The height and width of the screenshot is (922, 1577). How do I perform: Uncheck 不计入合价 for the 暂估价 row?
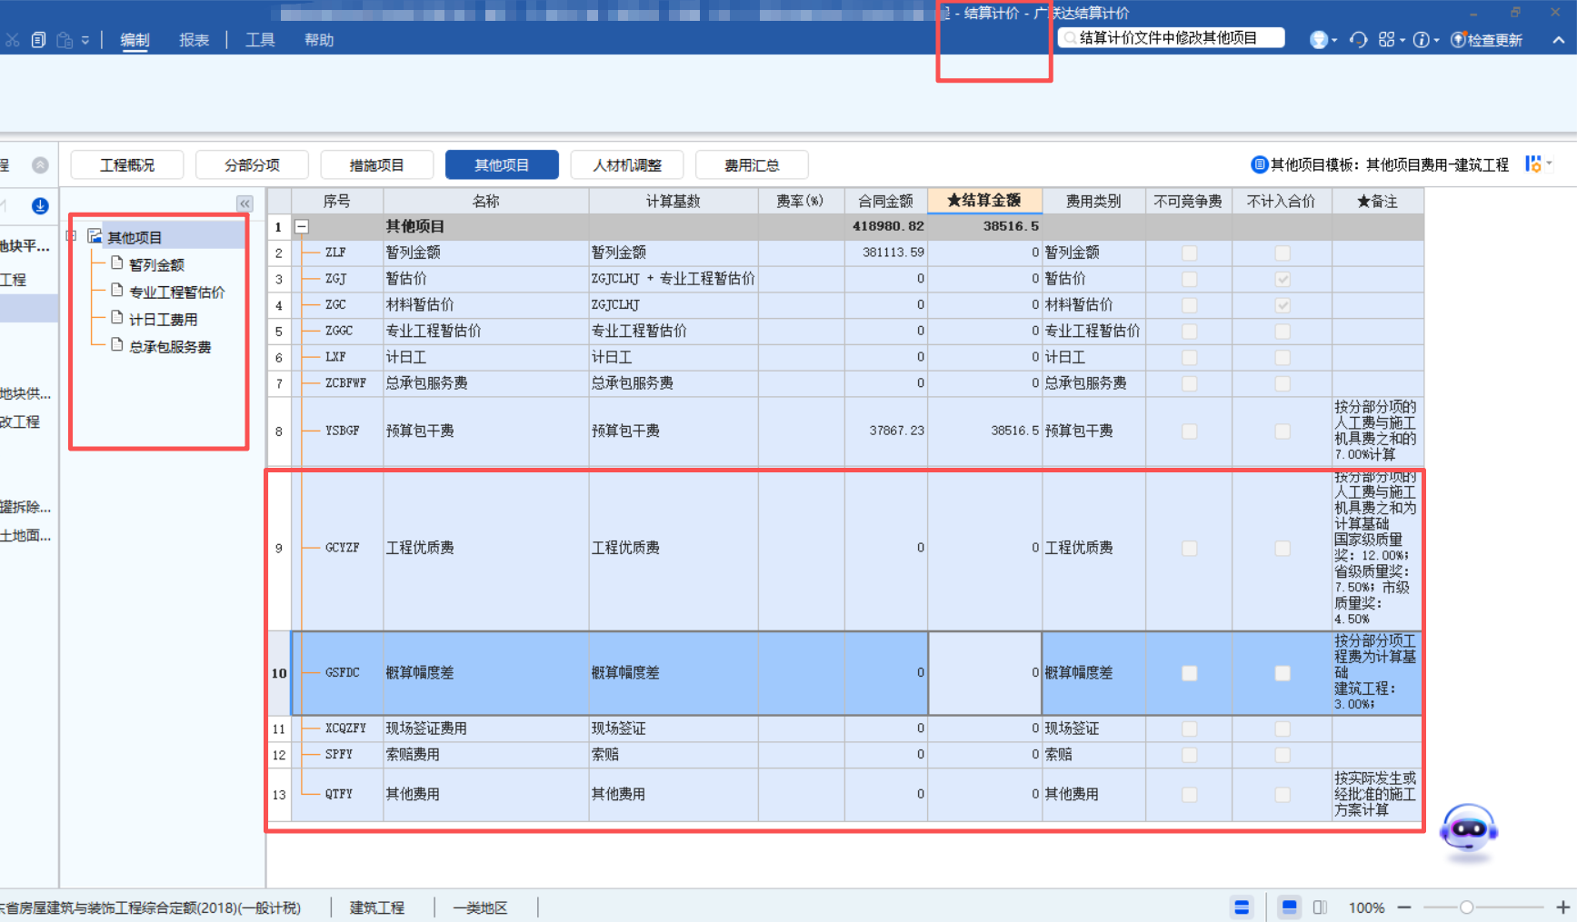click(1282, 279)
